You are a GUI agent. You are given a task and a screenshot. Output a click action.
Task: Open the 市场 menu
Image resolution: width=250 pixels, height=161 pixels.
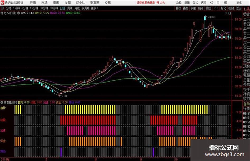44,3
